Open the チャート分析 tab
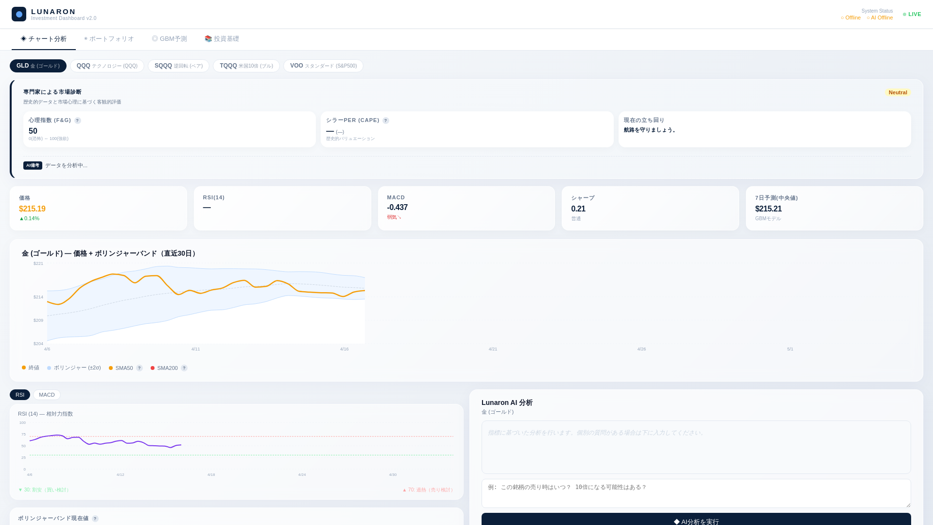Screen dimensions: 933x525 [44, 39]
